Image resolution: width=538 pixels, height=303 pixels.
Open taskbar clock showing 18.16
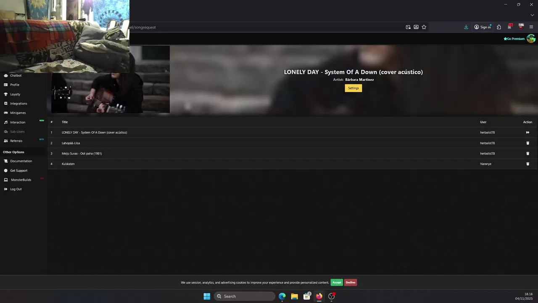(x=525, y=296)
